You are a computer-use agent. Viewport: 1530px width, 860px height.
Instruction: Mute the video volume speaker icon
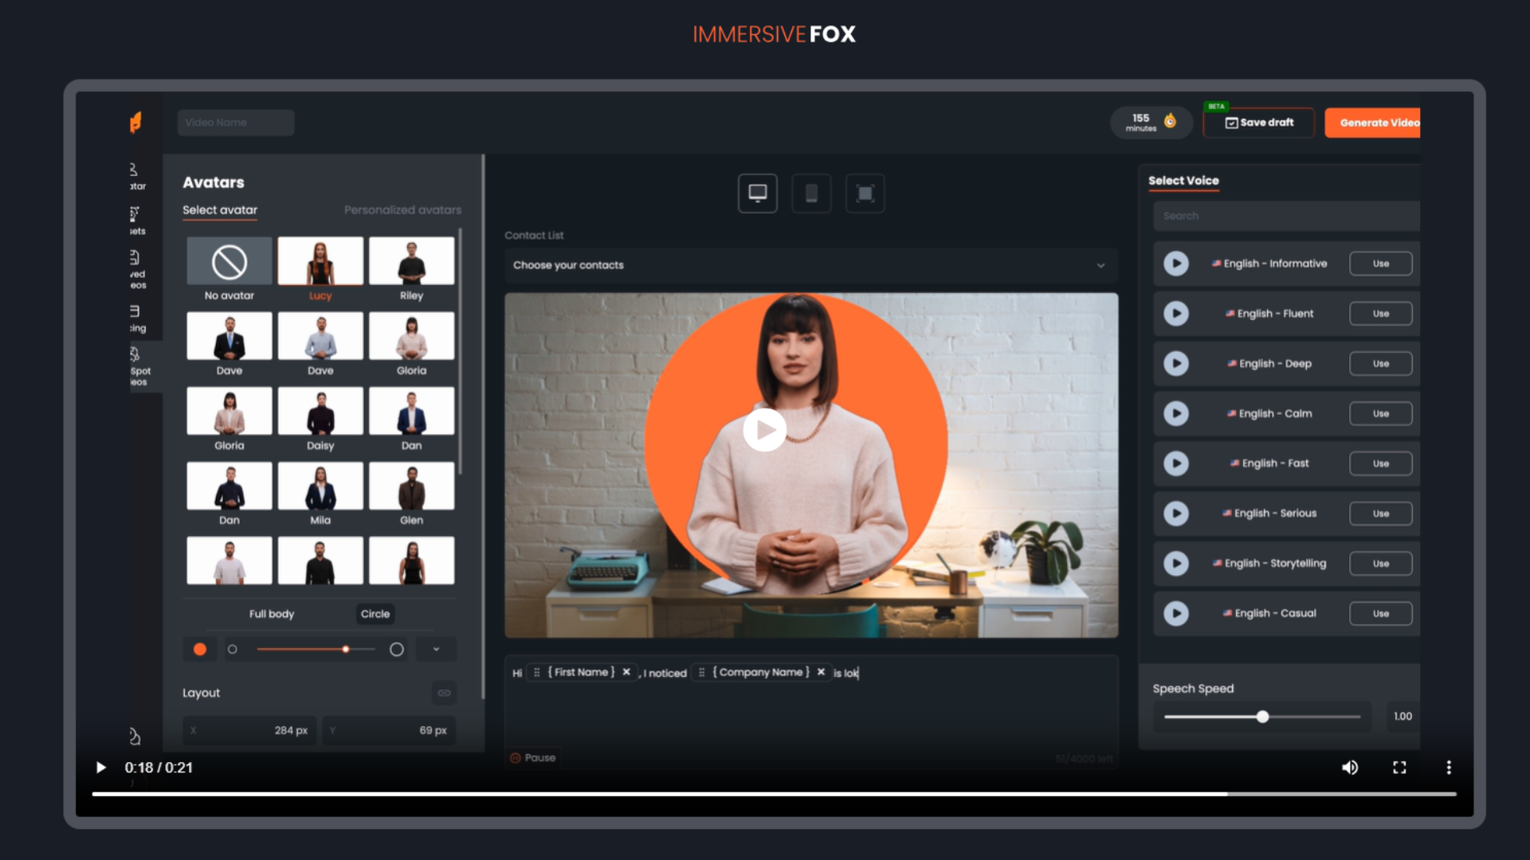pyautogui.click(x=1349, y=768)
